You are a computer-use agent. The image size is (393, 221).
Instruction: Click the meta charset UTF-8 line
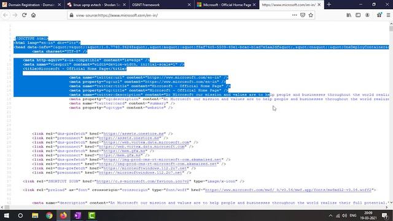tap(60, 52)
